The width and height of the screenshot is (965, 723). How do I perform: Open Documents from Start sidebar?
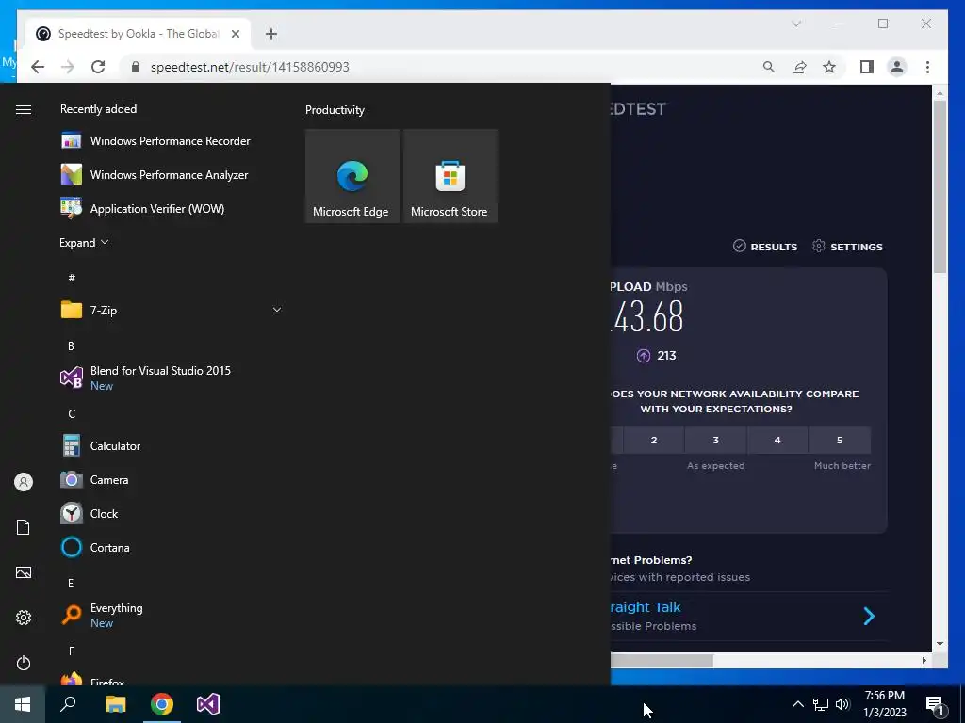pos(24,527)
